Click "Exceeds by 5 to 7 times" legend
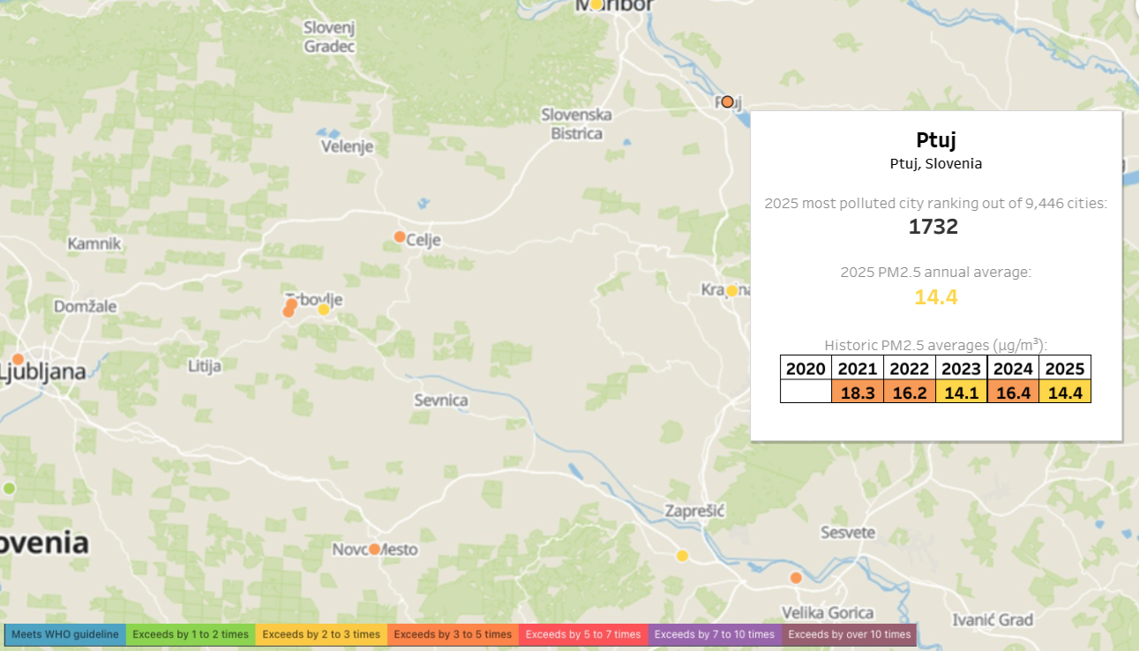This screenshot has width=1139, height=651. (x=583, y=634)
